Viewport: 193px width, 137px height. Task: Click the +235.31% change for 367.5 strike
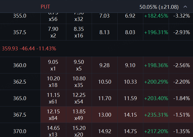pyautogui.click(x=156, y=115)
